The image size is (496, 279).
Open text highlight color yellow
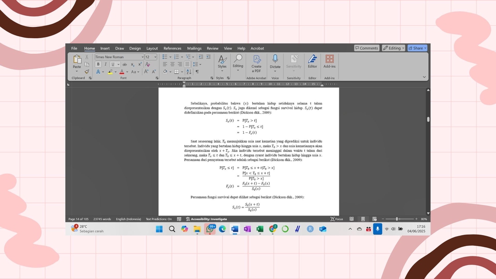[x=110, y=72]
